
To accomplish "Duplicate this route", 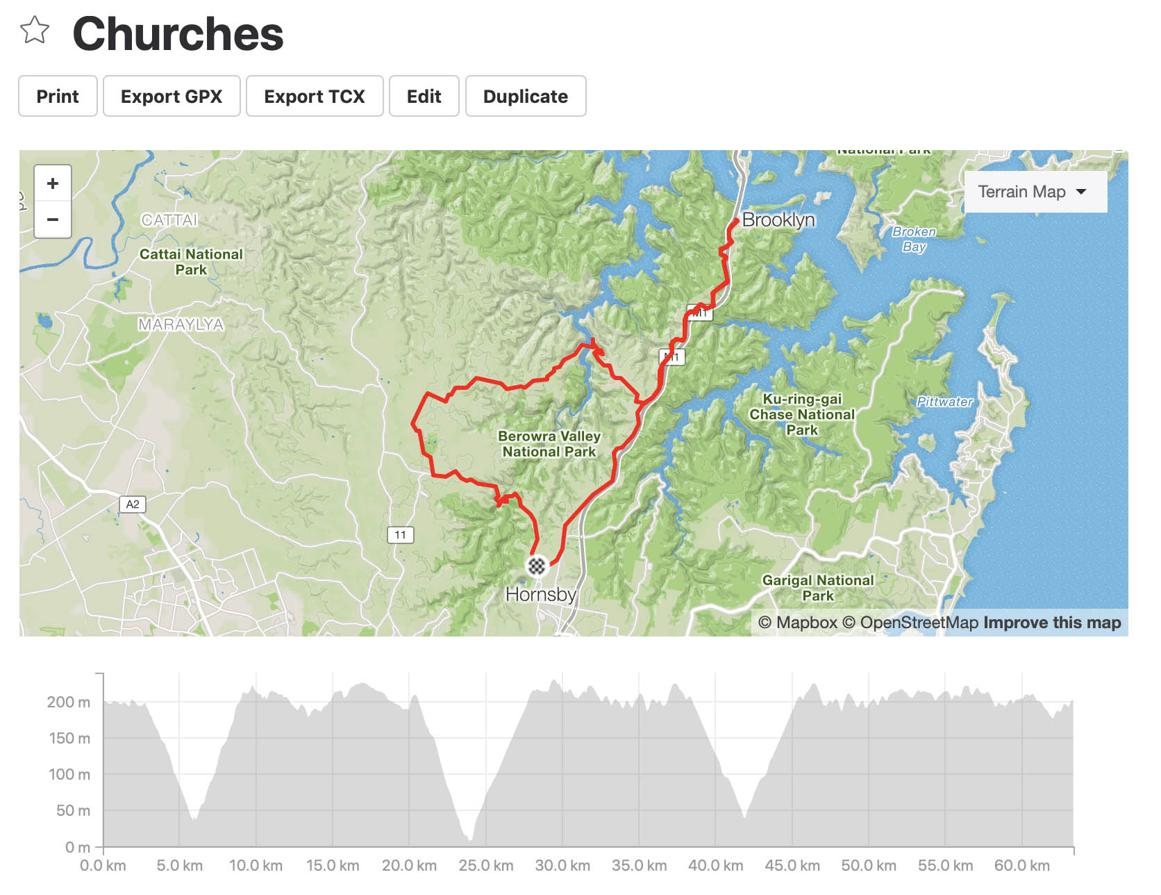I will click(526, 96).
